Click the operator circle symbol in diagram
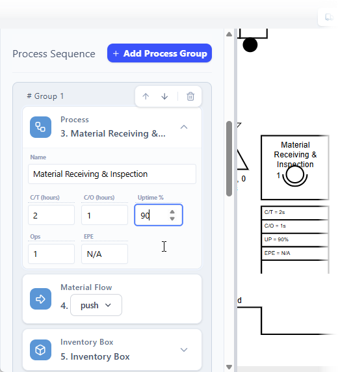Viewport: 338px width, 372px height. (x=295, y=176)
